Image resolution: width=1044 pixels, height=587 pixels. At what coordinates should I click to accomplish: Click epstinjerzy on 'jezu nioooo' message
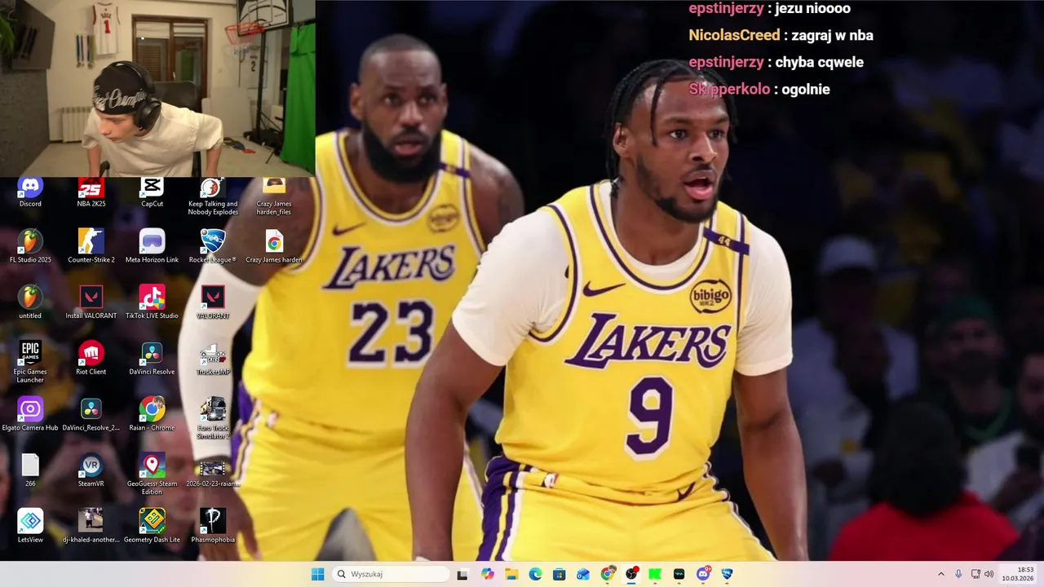pos(726,8)
